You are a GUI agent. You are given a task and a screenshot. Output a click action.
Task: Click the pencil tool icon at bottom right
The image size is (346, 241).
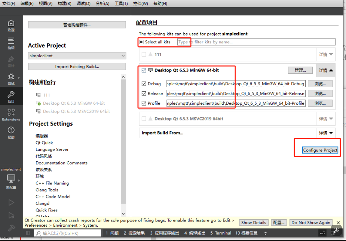(336, 231)
